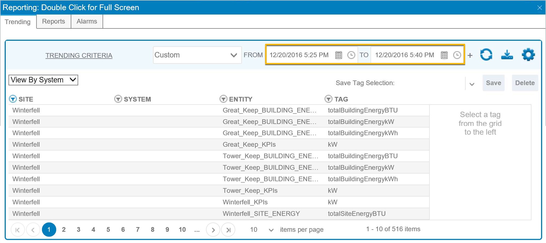Select the Winterfell_SITE_ENERGY entity row
The width and height of the screenshot is (546, 243).
pos(219,213)
